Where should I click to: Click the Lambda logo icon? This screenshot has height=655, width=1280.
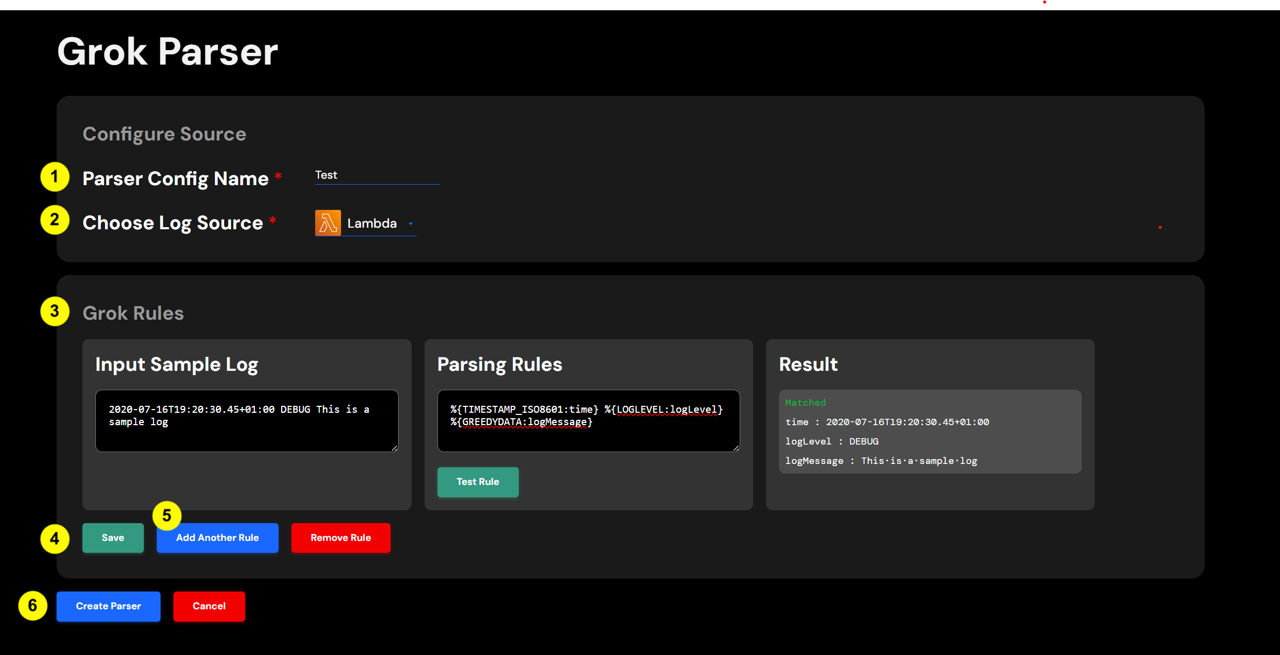328,223
